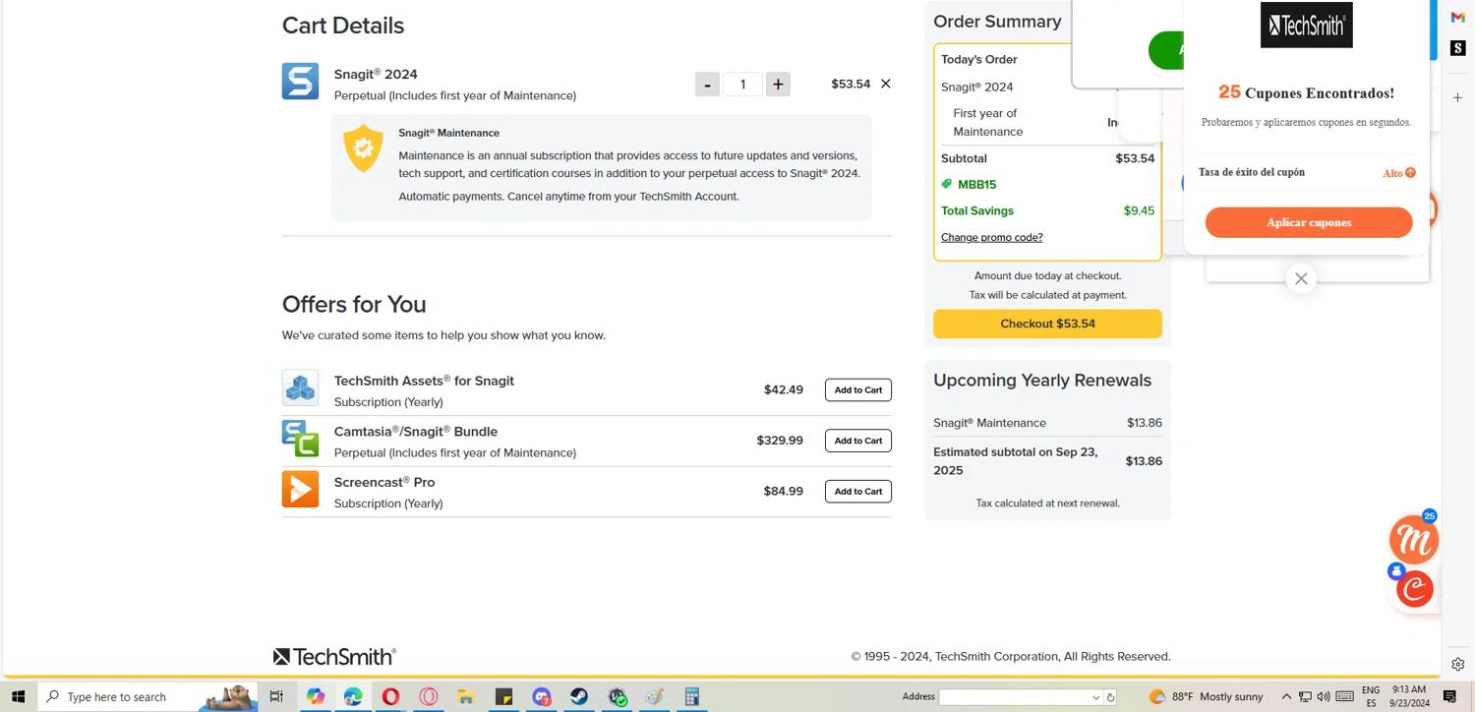Click the Aplicar cupones button

pos(1309,222)
